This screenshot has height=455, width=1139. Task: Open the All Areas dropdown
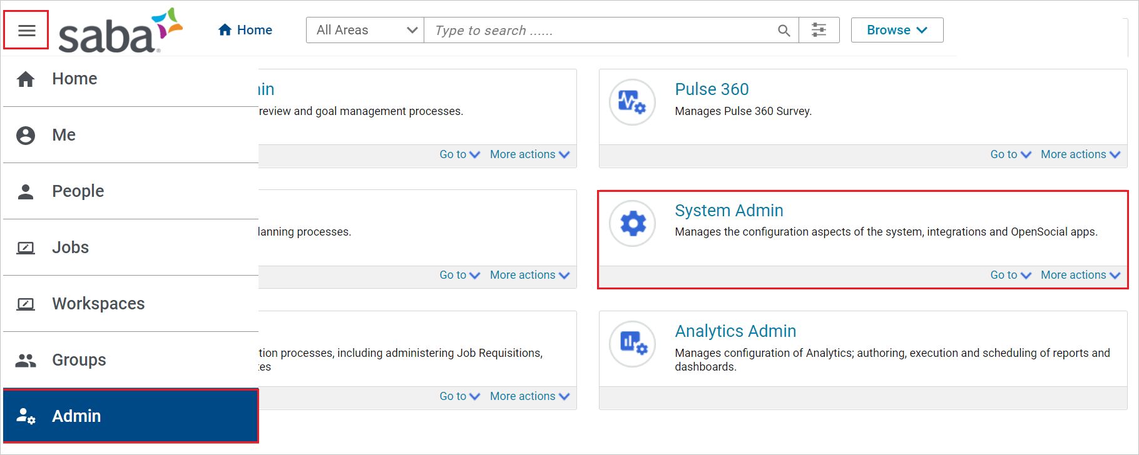(365, 30)
